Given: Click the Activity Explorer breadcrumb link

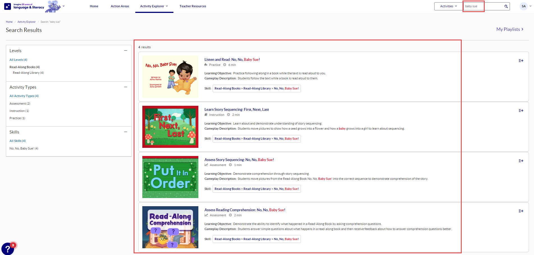Looking at the screenshot, I should pyautogui.click(x=27, y=22).
